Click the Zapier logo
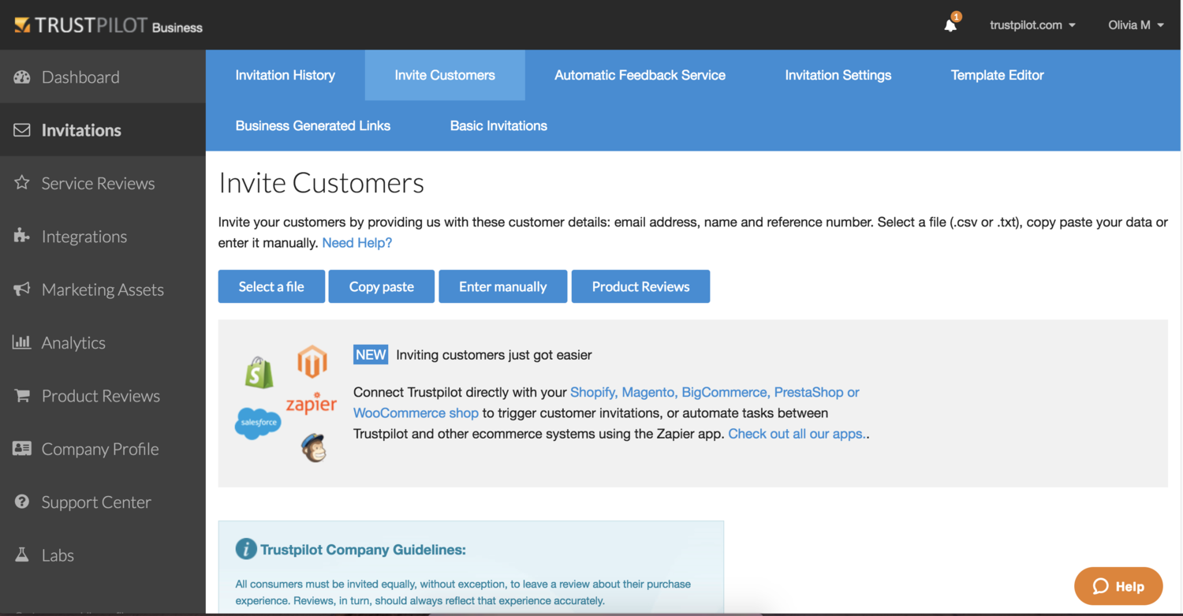The width and height of the screenshot is (1183, 616). [312, 403]
